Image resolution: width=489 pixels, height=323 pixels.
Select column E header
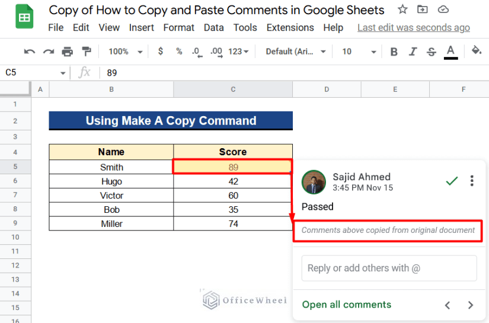(x=395, y=89)
